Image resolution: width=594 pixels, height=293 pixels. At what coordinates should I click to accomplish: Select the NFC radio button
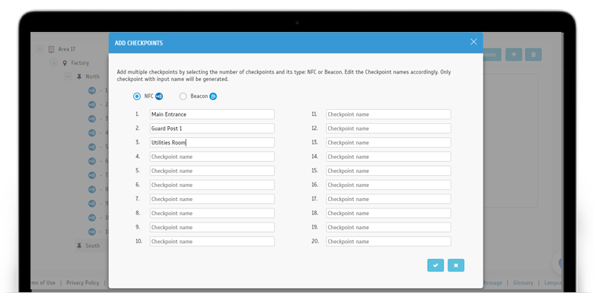pos(137,96)
